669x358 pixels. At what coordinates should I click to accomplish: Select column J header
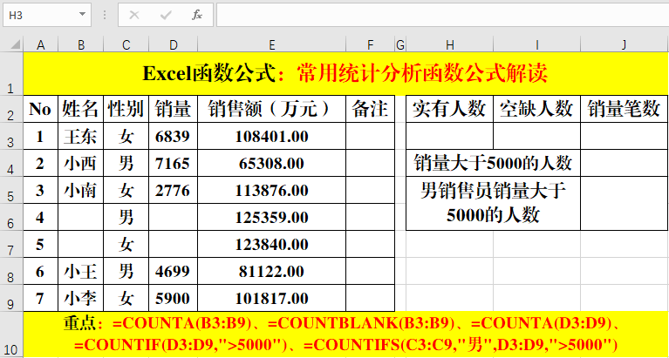click(625, 44)
